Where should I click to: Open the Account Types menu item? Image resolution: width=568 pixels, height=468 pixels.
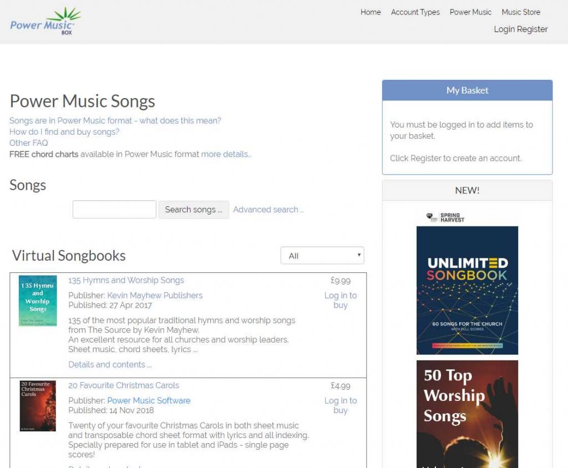(415, 12)
